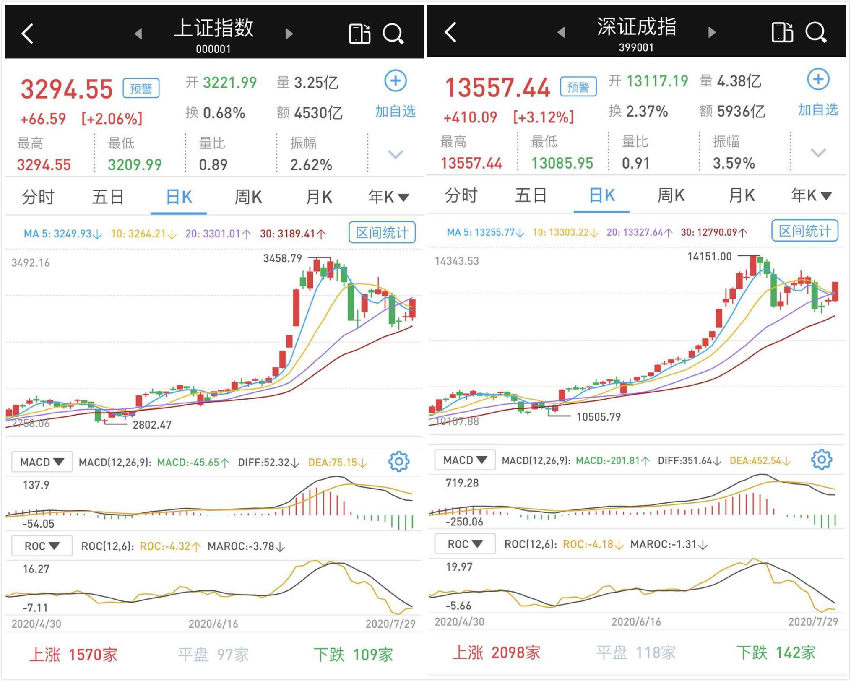Open search on 深证成指 panel
Screen dimensions: 851x681
coord(816,32)
